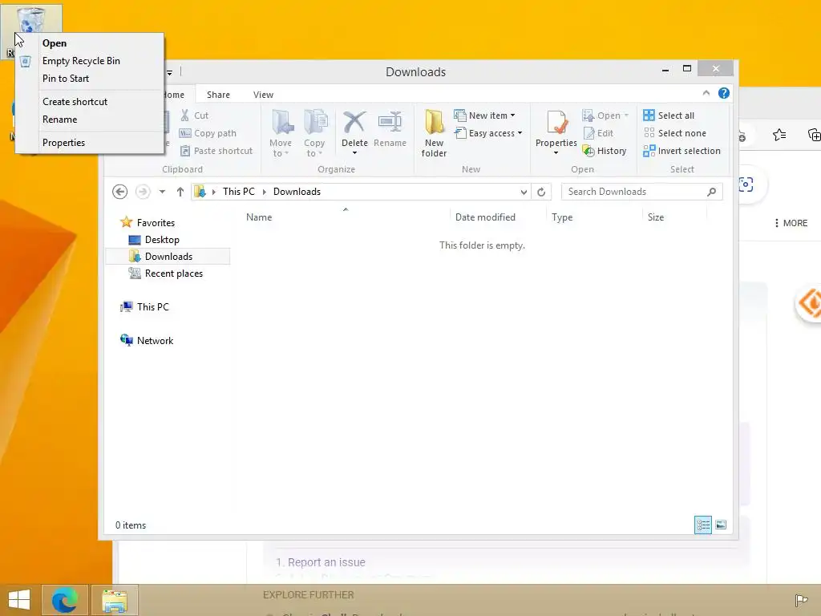The height and width of the screenshot is (616, 821).
Task: Sort by the Date modified column
Action: (485, 217)
